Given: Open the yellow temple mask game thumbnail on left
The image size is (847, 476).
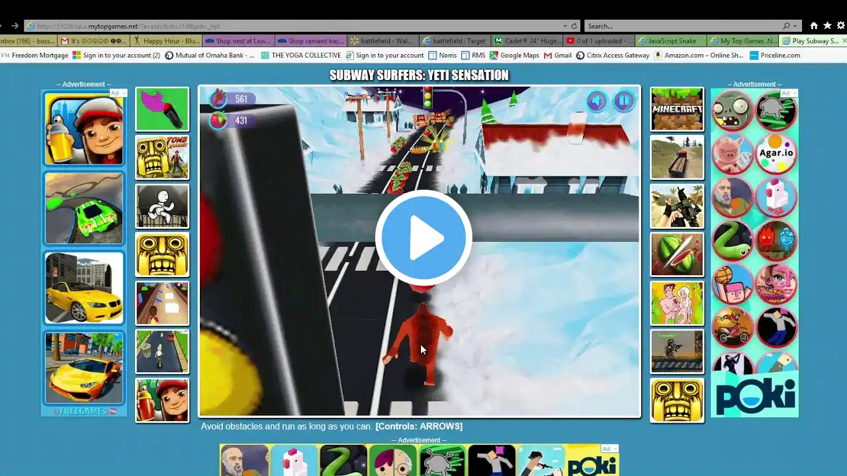Looking at the screenshot, I should (162, 255).
